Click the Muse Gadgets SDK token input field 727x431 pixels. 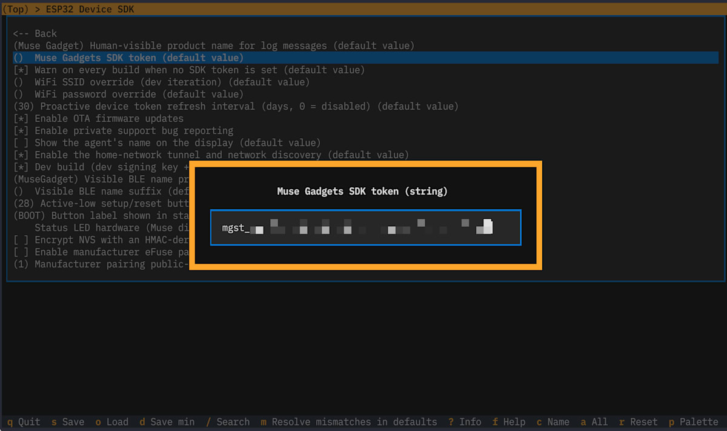(x=365, y=227)
